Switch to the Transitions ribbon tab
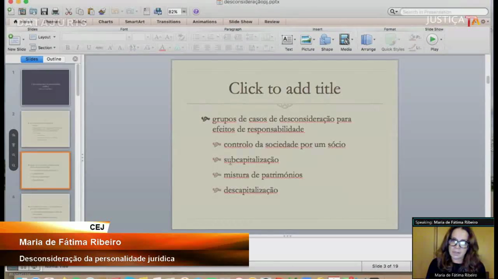498x279 pixels. click(168, 22)
